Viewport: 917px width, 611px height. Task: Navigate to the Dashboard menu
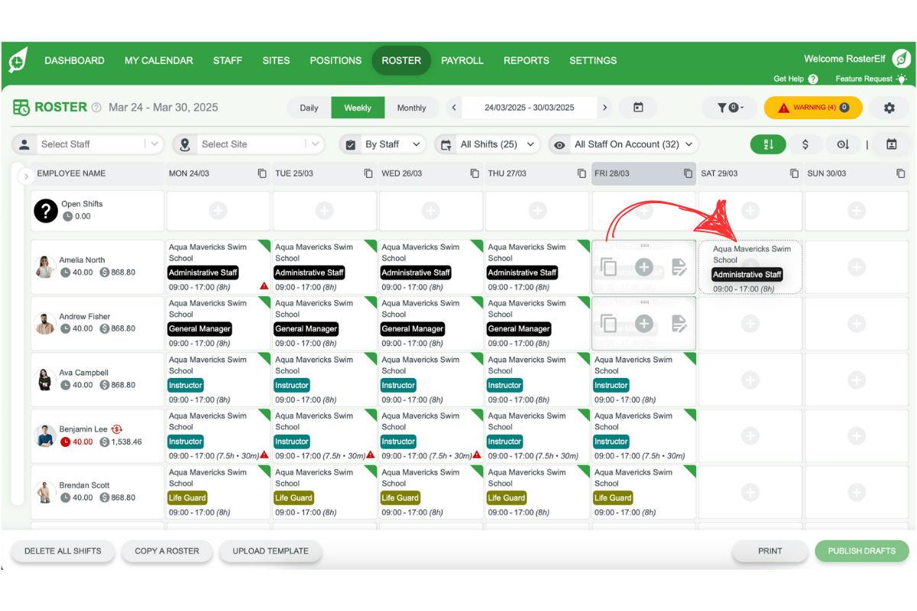point(74,60)
